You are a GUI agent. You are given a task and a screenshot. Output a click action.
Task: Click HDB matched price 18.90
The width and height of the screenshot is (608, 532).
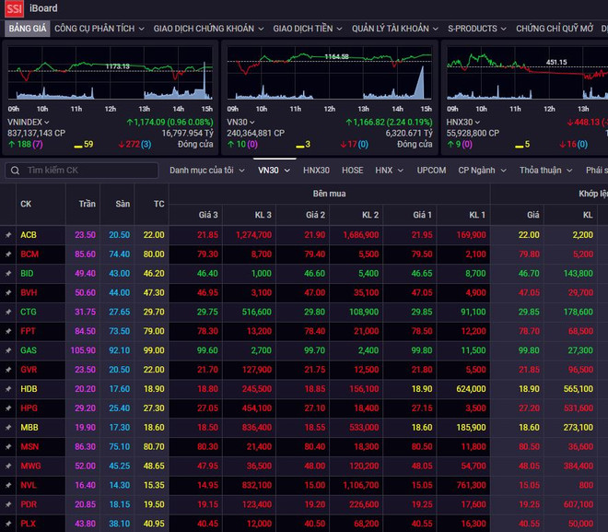529,389
